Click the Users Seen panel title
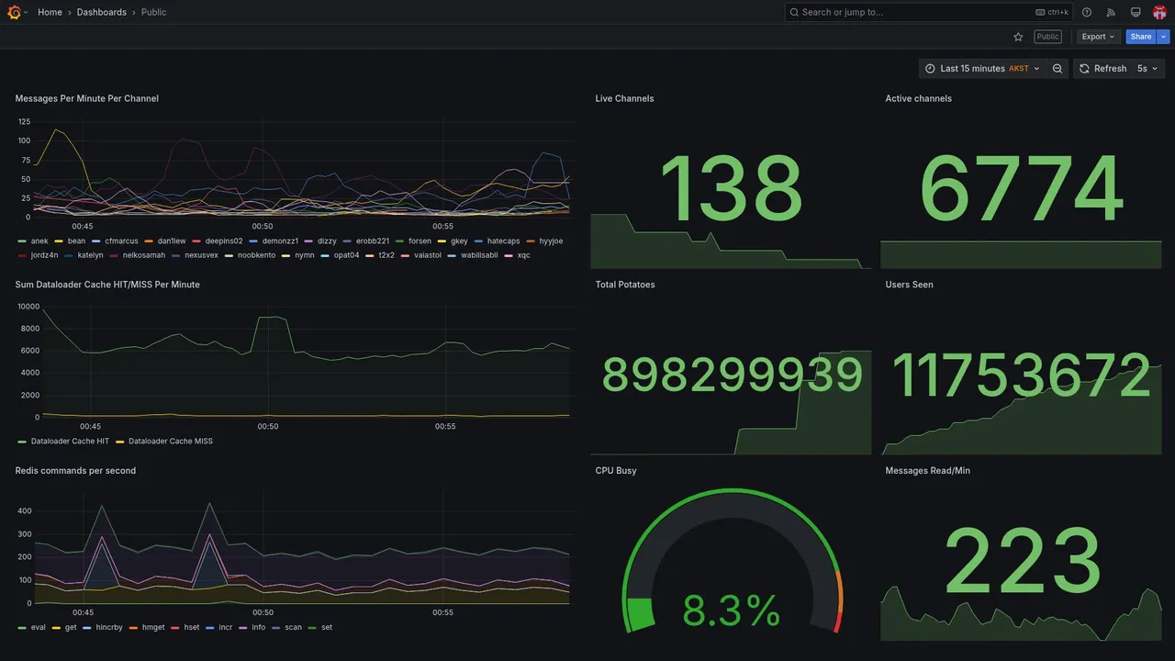The width and height of the screenshot is (1175, 661). pyautogui.click(x=909, y=285)
